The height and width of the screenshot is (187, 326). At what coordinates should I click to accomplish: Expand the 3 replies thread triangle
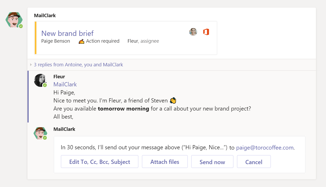tap(31, 65)
